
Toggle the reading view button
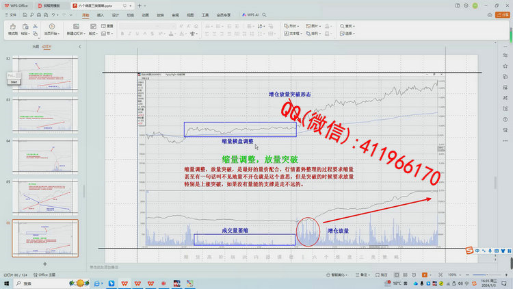[x=414, y=275]
